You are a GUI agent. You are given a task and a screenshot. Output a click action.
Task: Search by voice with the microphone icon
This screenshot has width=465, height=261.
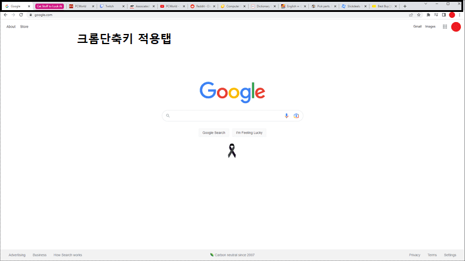pos(287,116)
